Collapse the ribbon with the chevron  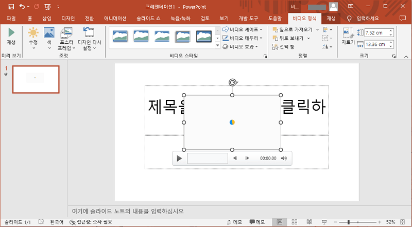click(x=406, y=56)
